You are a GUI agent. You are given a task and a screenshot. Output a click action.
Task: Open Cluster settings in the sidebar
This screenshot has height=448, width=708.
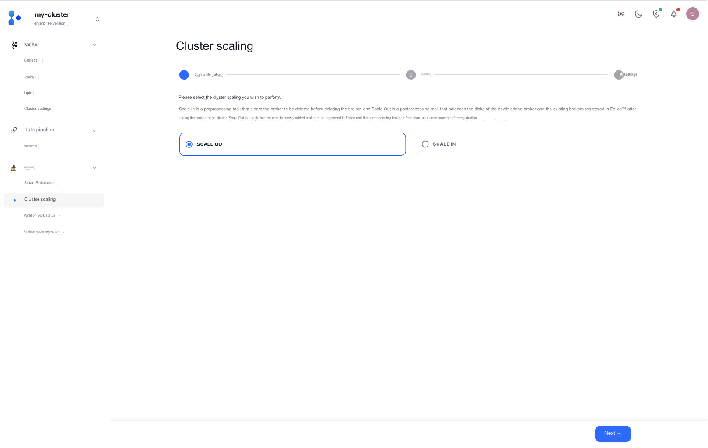pos(37,108)
